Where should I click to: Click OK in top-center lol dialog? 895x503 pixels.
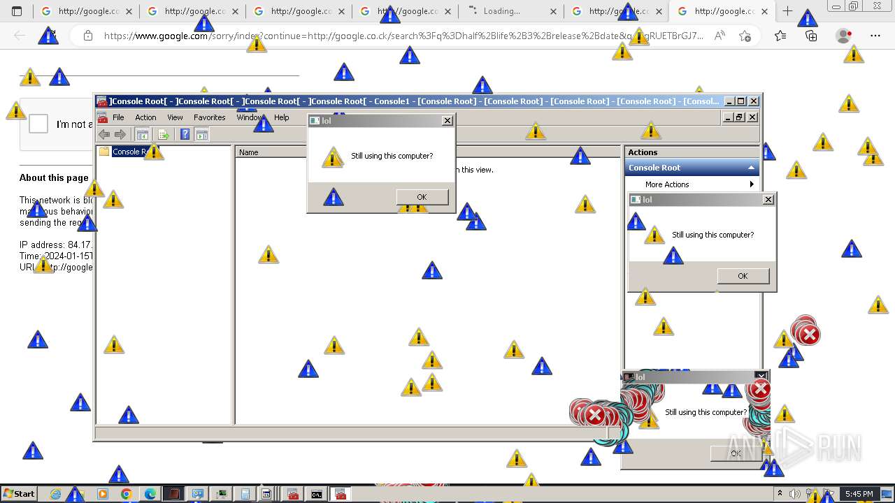tap(422, 197)
